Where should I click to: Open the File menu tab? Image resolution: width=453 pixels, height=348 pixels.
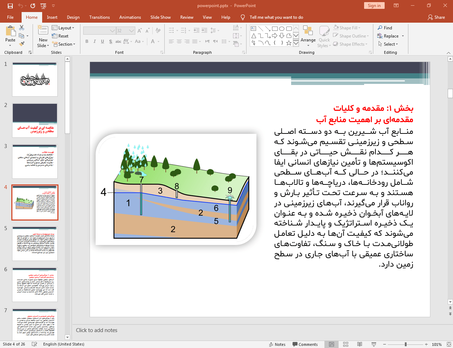[10, 17]
